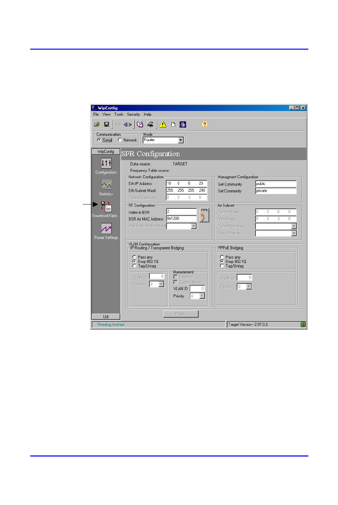Viewport: 338px width, 505px height.
Task: Click the eye view toolbar icon
Action: (x=150, y=124)
